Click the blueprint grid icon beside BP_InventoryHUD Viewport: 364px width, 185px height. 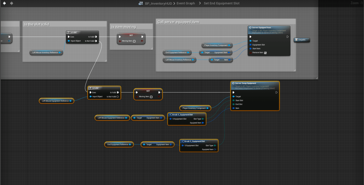pos(141,3)
